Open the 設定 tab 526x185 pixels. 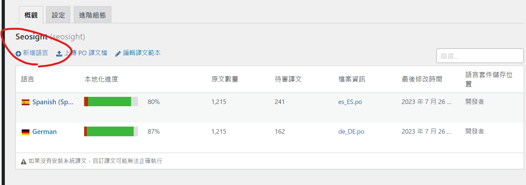[58, 15]
